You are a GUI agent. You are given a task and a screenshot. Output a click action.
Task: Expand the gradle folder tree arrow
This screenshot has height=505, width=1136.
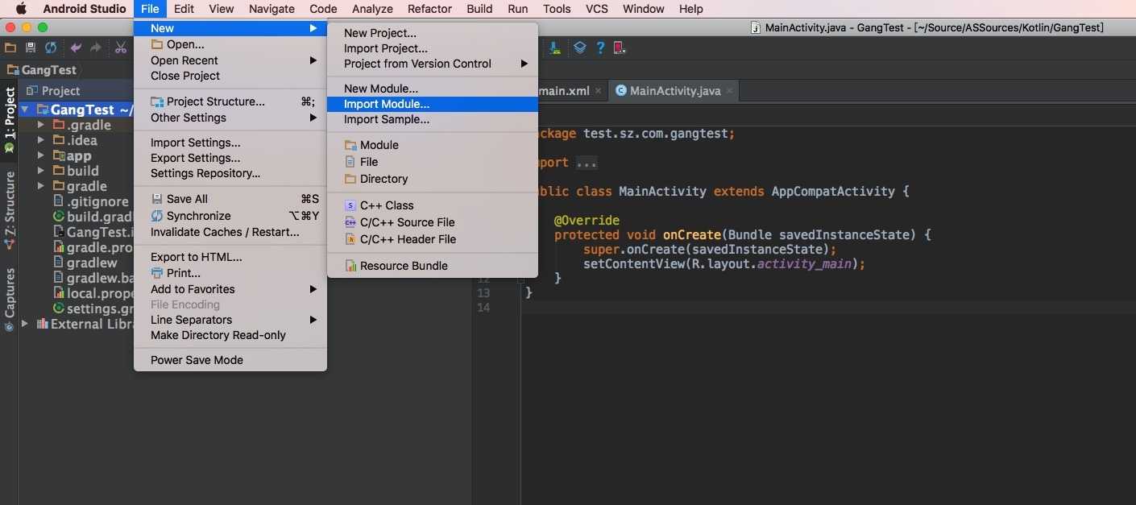click(x=41, y=186)
